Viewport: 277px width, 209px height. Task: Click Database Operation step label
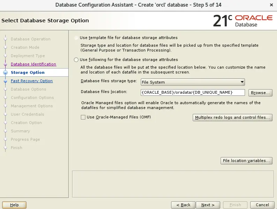click(31, 39)
